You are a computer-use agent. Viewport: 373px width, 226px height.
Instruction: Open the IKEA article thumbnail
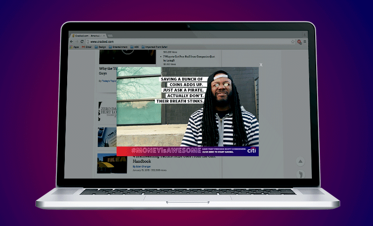point(112,163)
